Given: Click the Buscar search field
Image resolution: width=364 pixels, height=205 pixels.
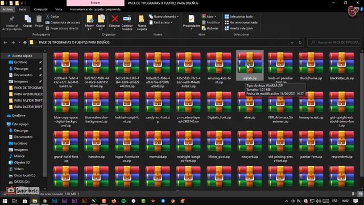Looking at the screenshot, I should tap(334, 43).
